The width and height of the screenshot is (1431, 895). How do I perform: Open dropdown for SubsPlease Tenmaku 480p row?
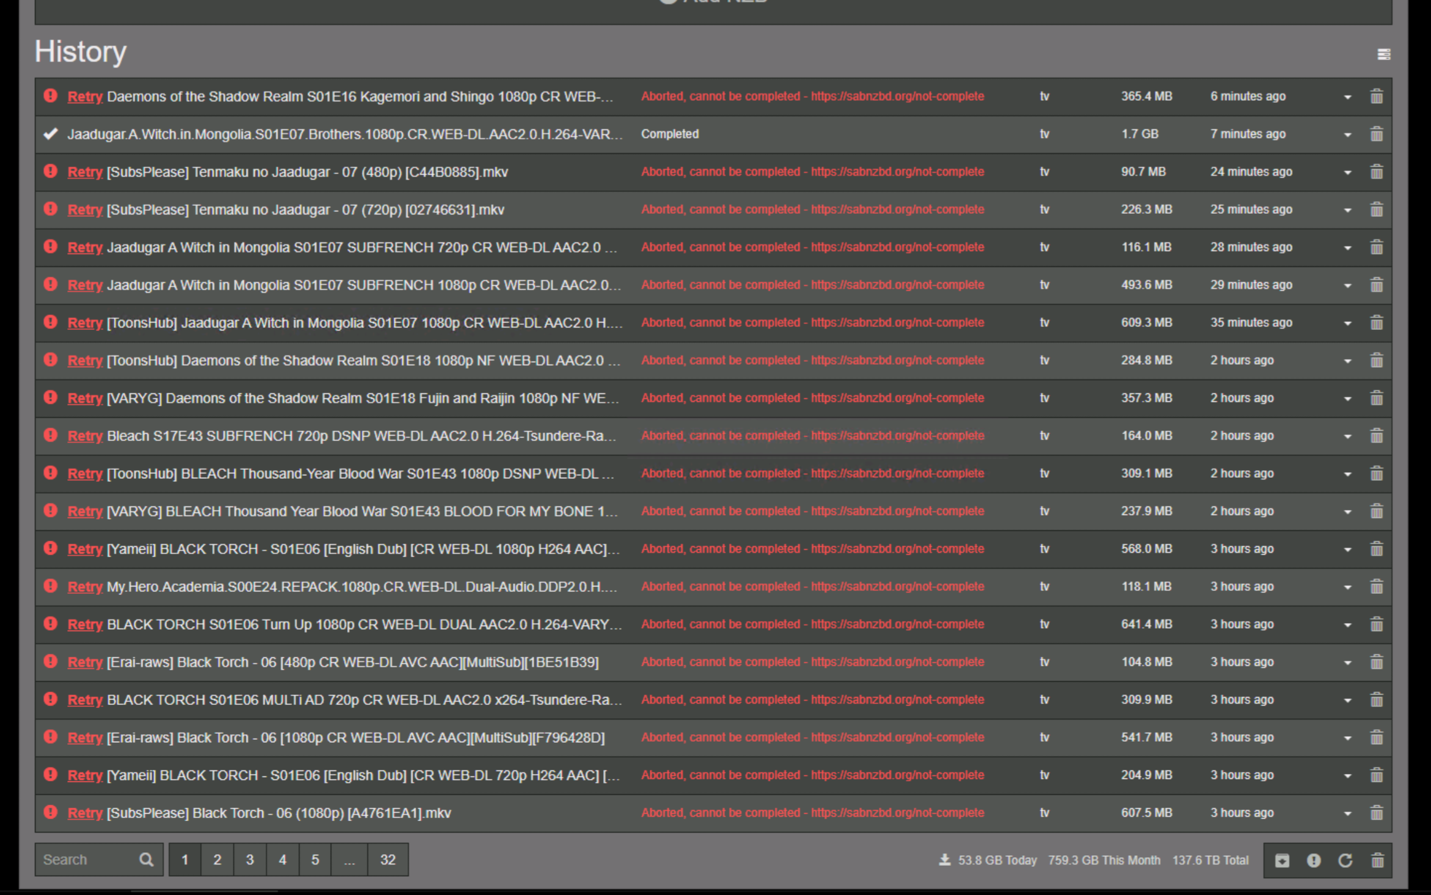point(1347,173)
